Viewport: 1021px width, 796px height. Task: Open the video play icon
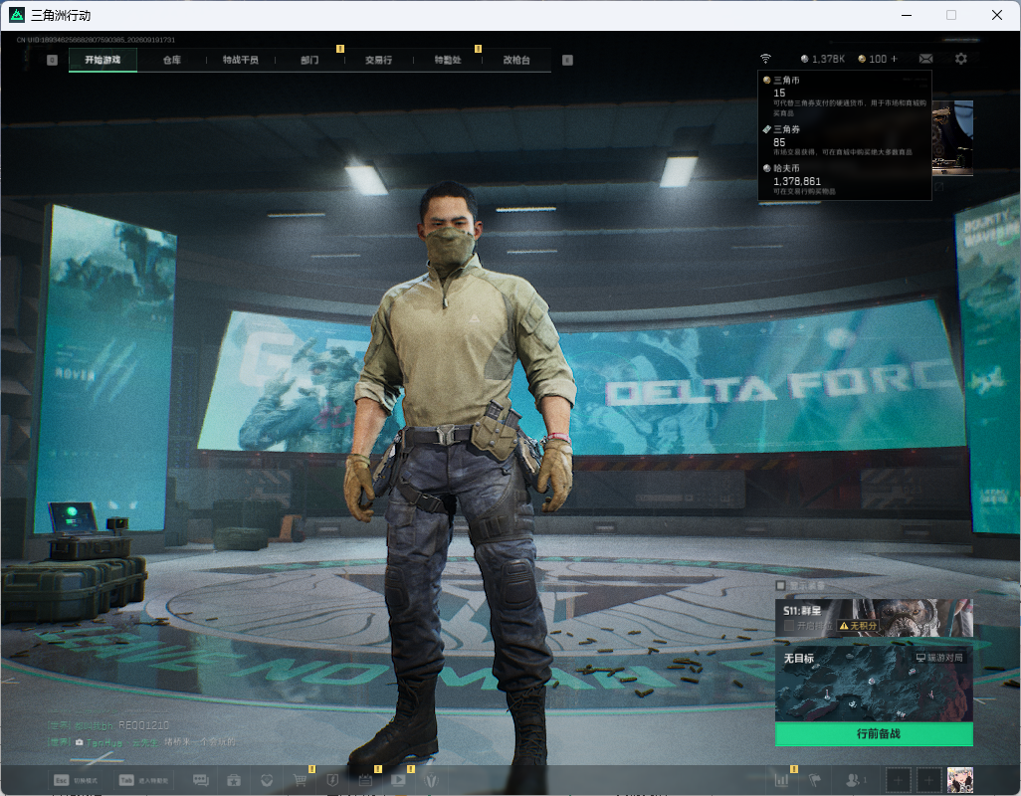(x=398, y=780)
